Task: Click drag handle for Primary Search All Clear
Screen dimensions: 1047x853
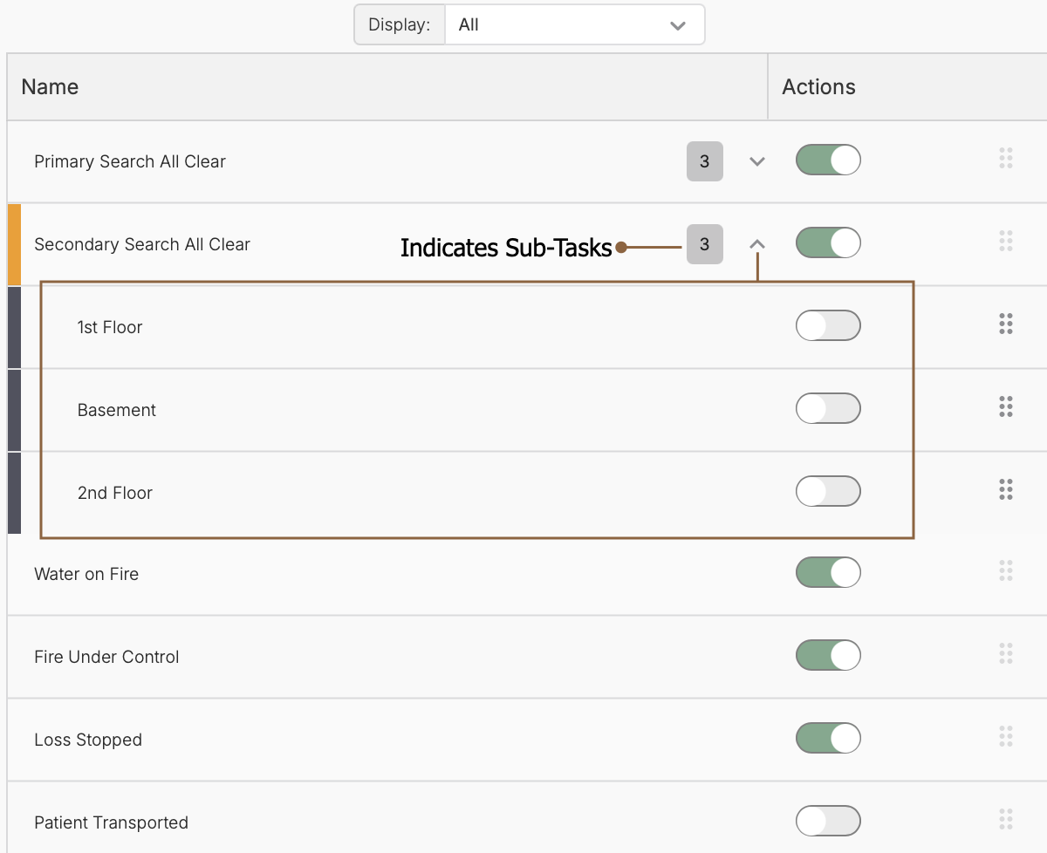Action: coord(1005,158)
